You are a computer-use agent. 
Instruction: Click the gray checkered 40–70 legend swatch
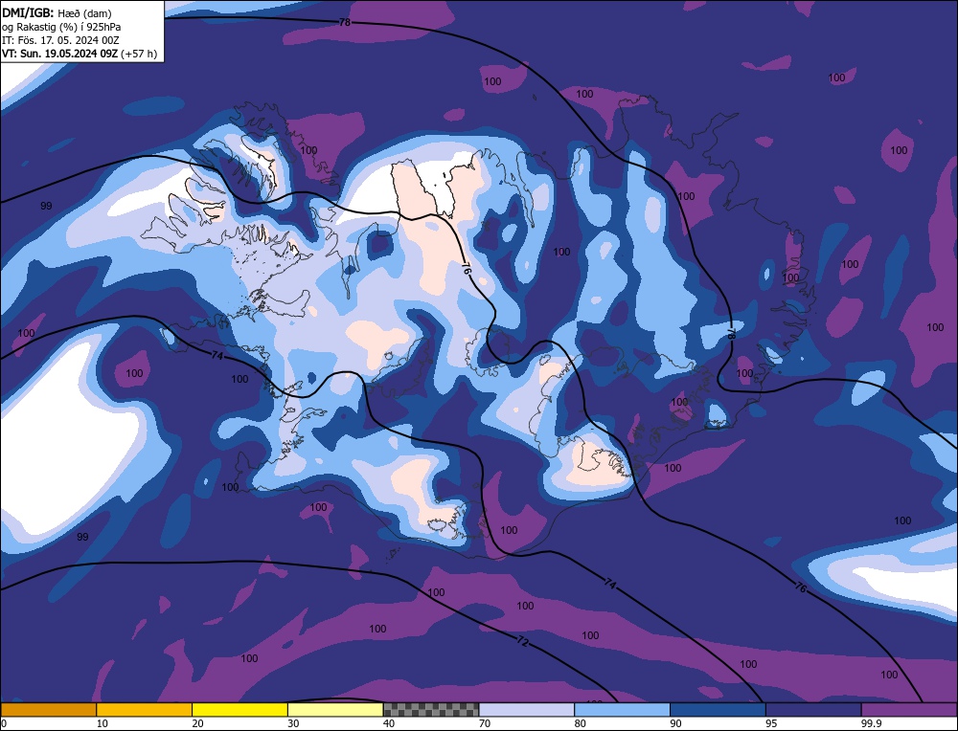[x=431, y=710]
